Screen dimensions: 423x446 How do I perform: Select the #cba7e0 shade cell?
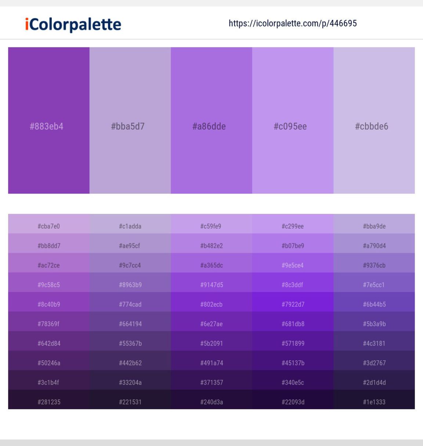point(49,226)
